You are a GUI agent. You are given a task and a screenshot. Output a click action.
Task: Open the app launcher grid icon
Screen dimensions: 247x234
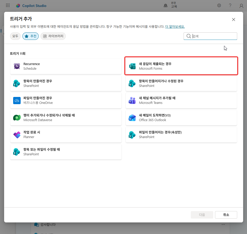tap(8, 5)
